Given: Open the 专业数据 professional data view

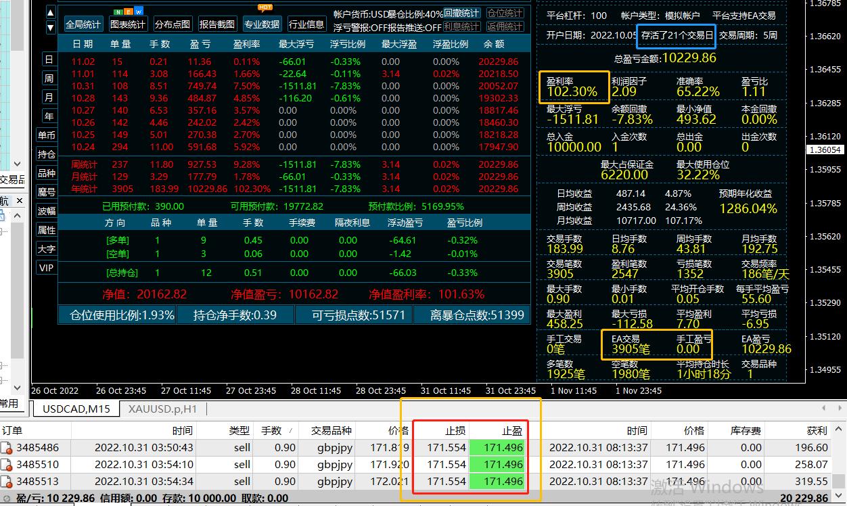Looking at the screenshot, I should coord(262,24).
